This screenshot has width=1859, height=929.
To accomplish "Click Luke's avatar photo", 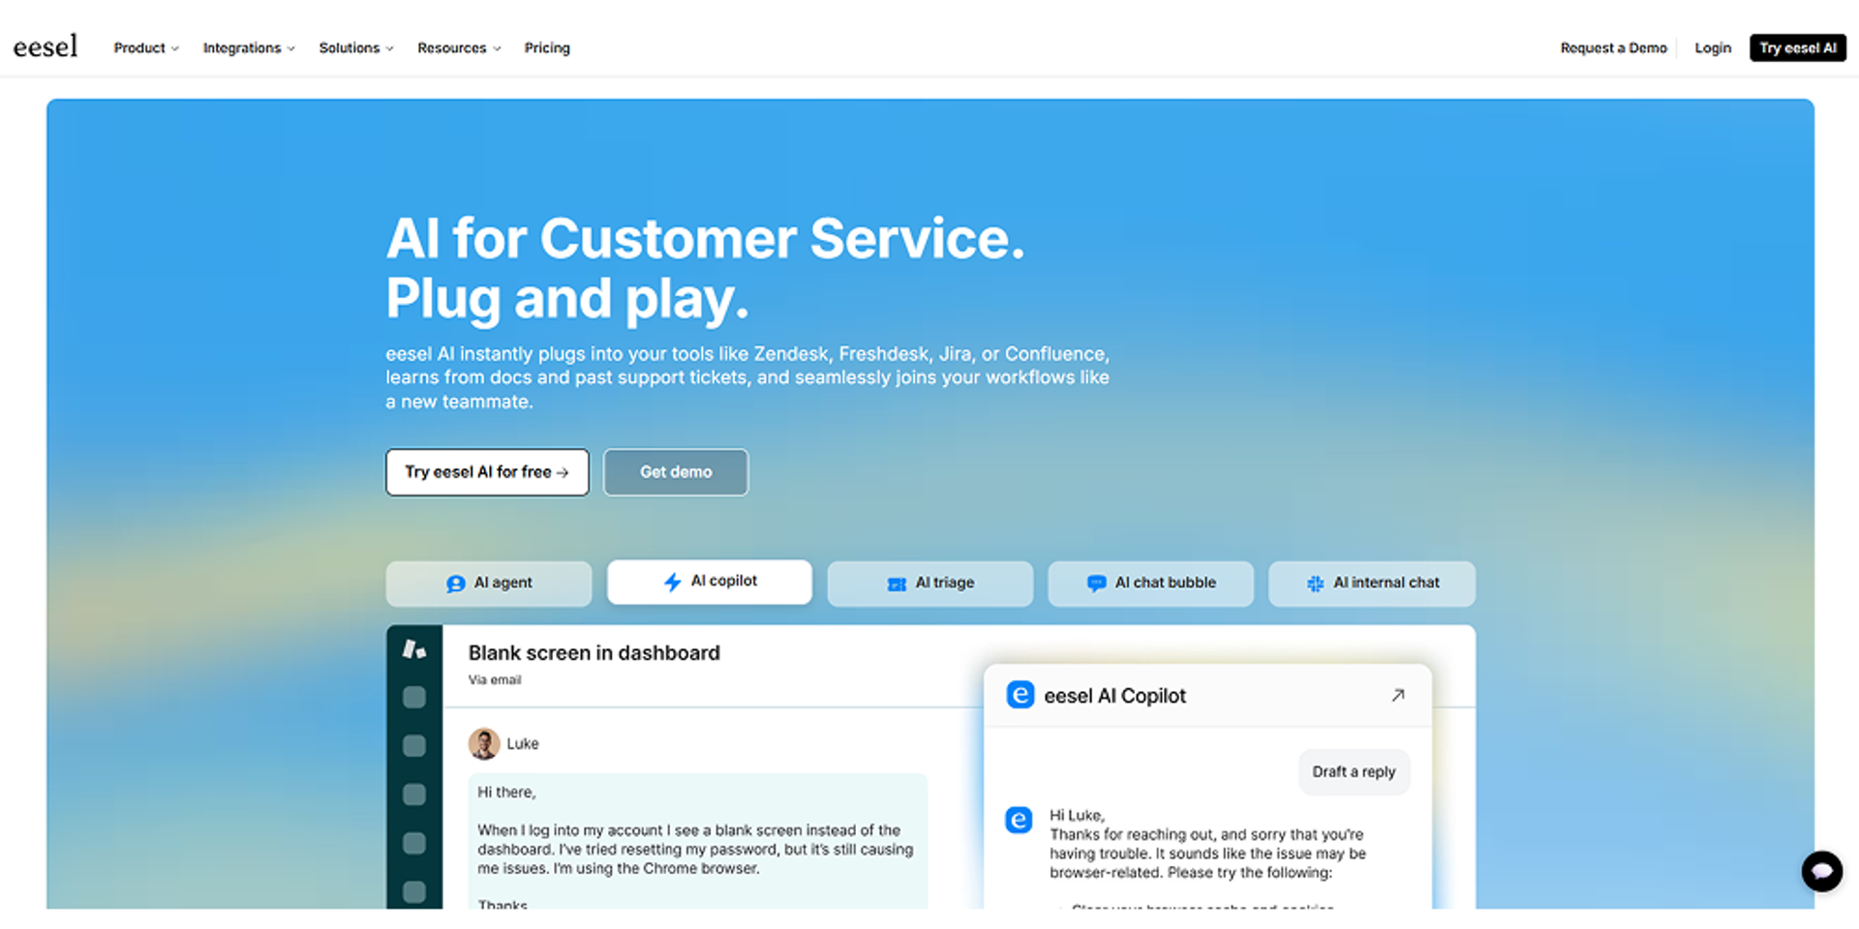I will tap(484, 743).
